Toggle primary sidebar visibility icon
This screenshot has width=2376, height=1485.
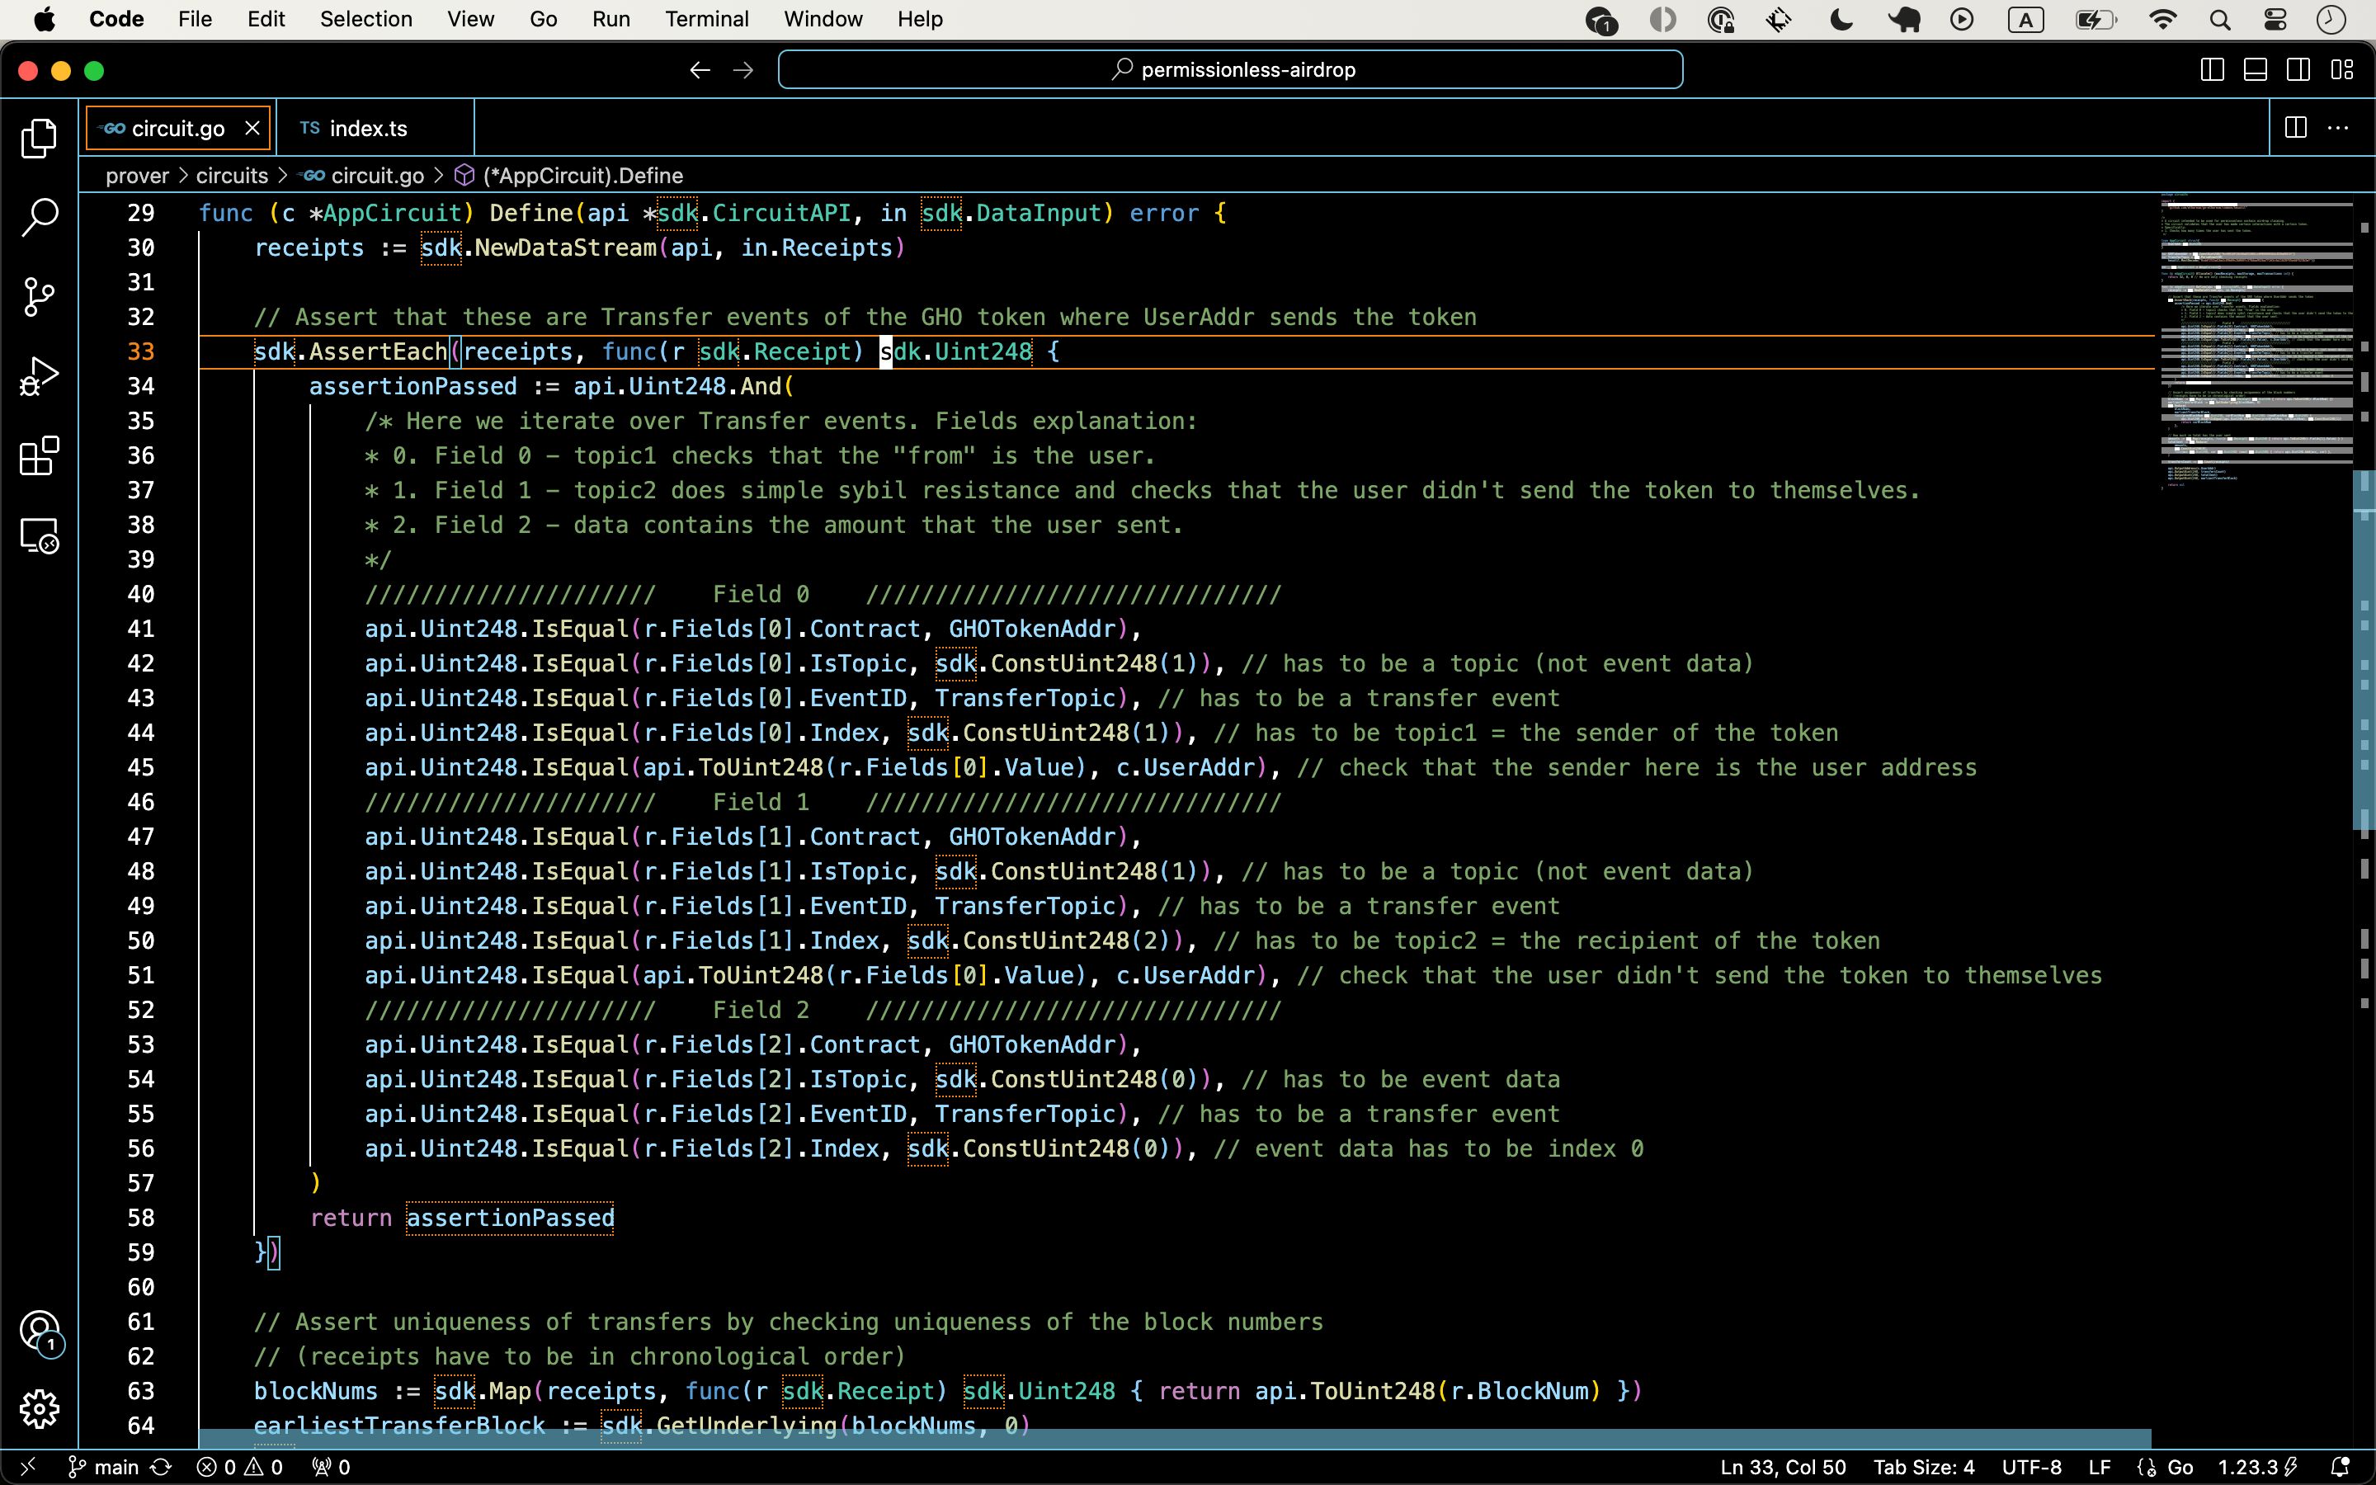click(2212, 70)
